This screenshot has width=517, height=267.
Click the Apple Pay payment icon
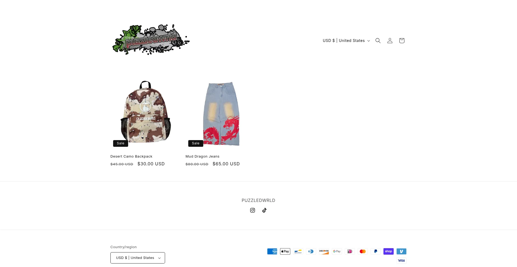(285, 251)
